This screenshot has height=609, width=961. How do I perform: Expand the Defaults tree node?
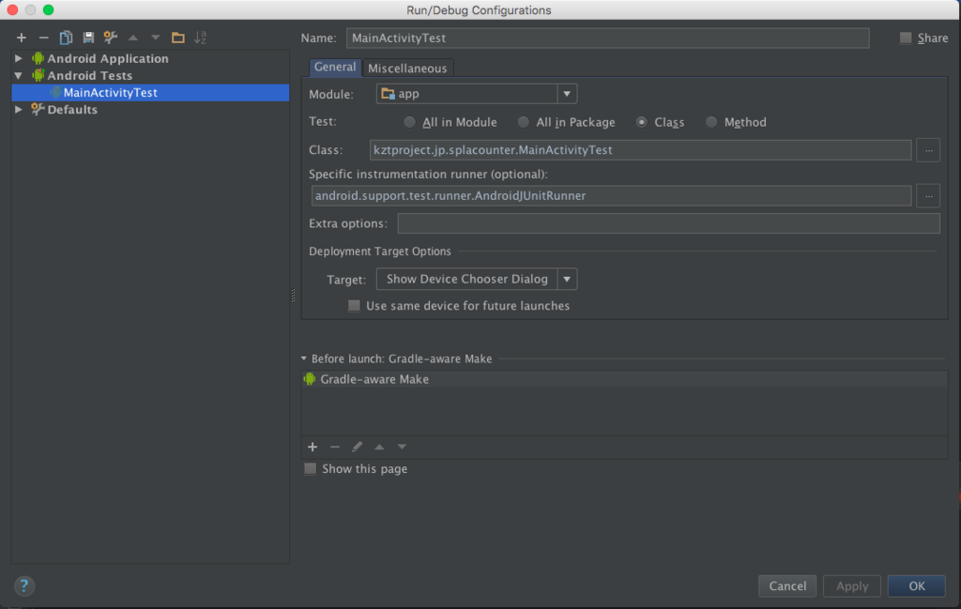click(x=19, y=109)
